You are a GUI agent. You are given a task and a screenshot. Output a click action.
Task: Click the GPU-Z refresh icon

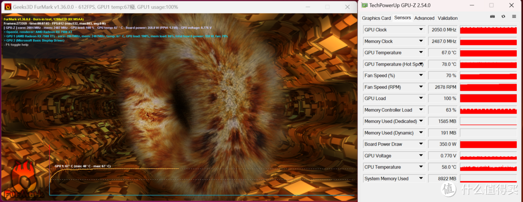coord(503,16)
